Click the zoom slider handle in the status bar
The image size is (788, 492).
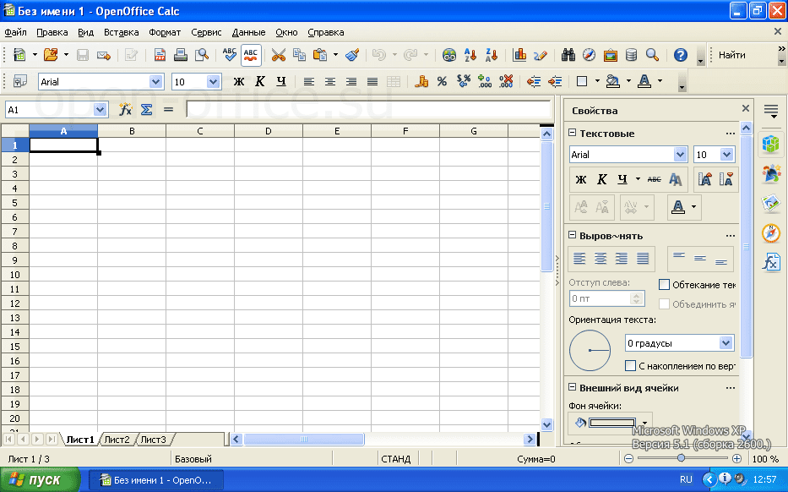(x=681, y=458)
